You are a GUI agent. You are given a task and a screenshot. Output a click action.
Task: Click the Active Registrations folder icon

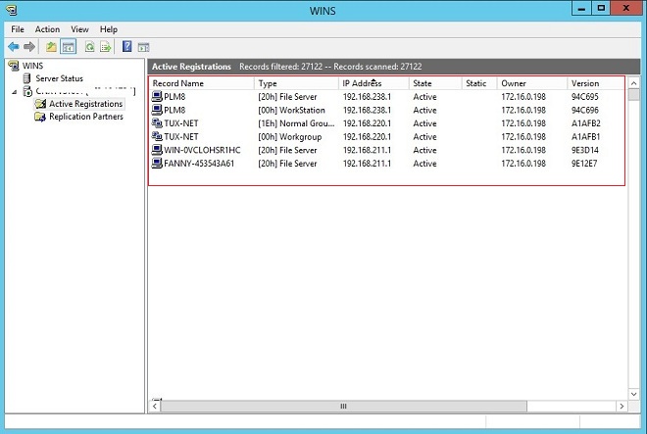pyautogui.click(x=40, y=104)
